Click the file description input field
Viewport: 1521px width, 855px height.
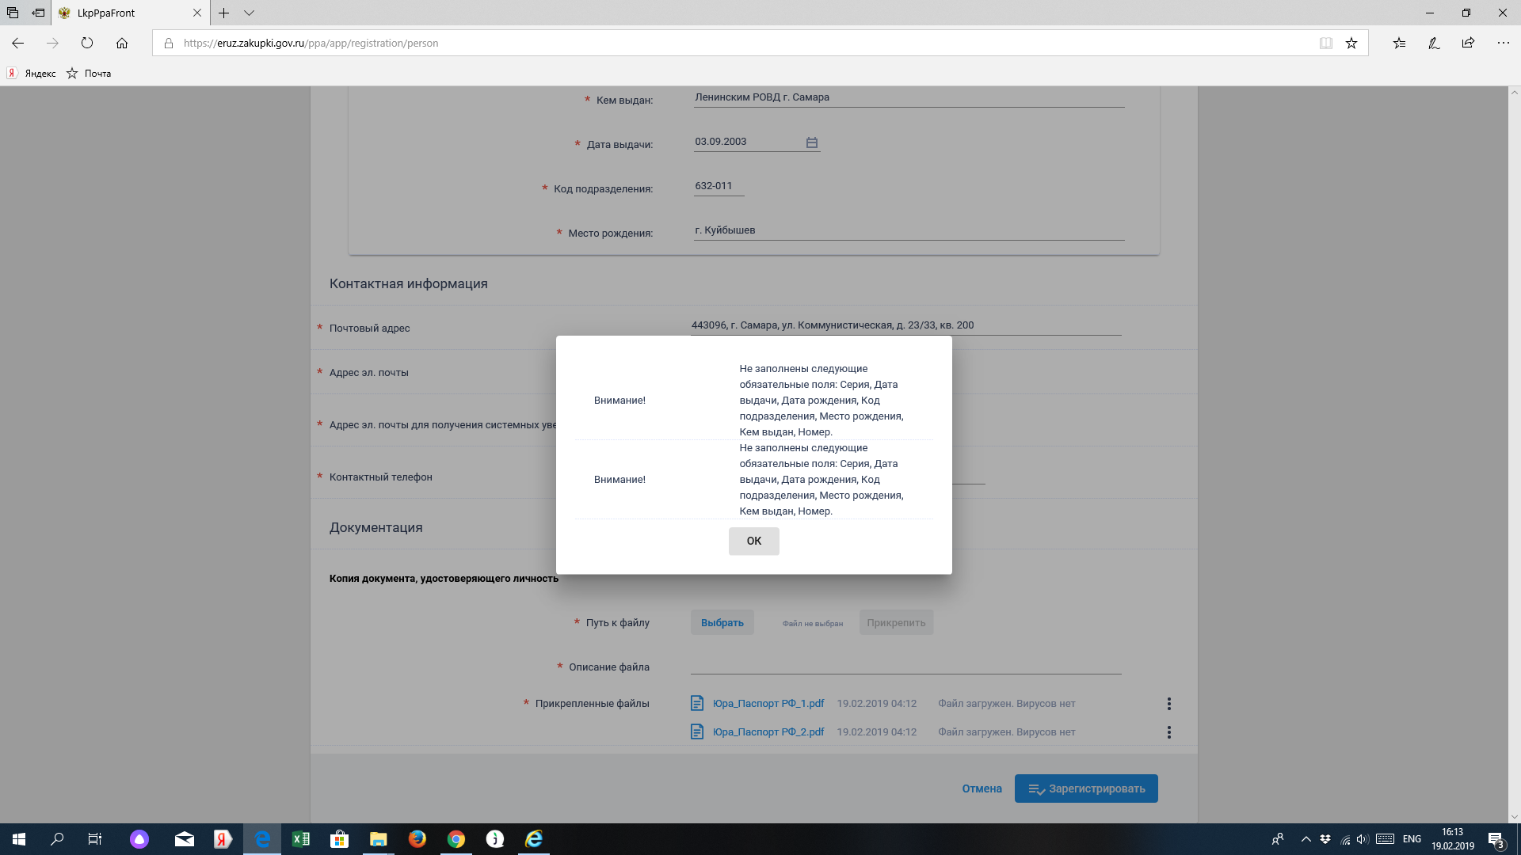(x=905, y=666)
